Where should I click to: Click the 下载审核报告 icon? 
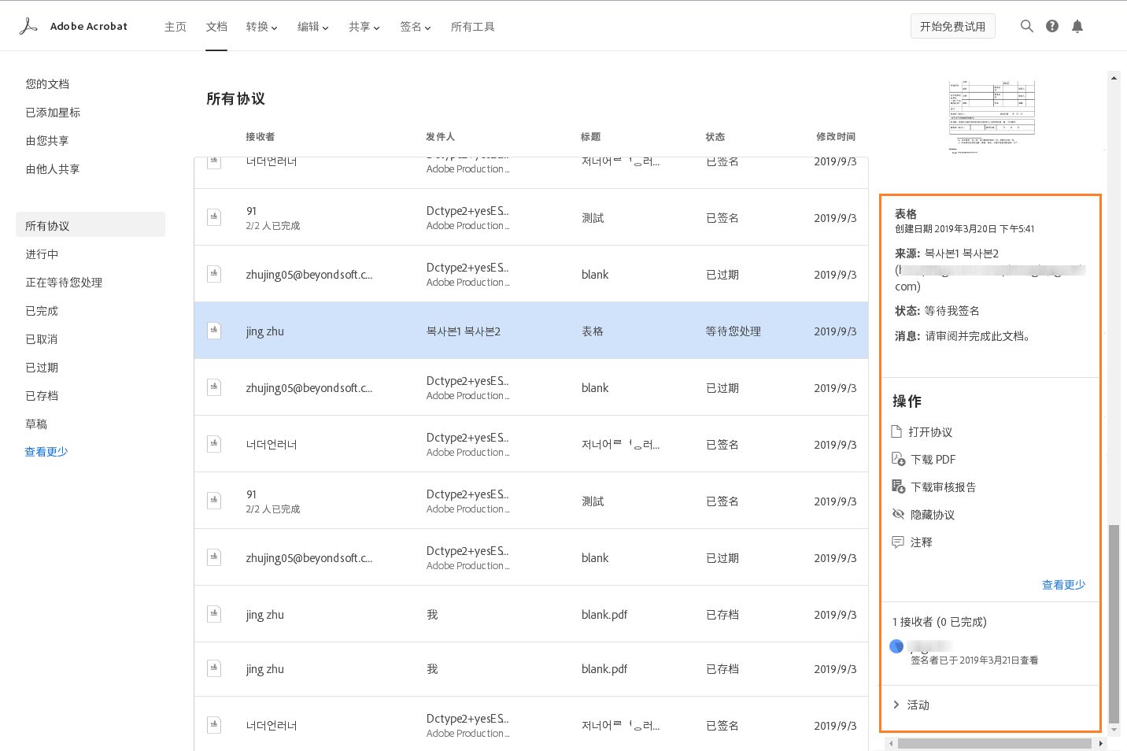point(898,486)
